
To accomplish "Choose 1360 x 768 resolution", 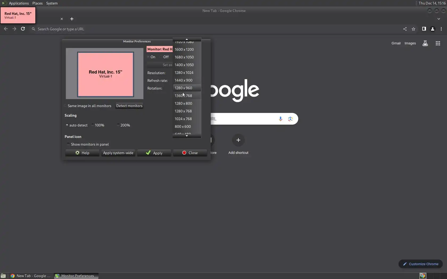I will coord(187,96).
